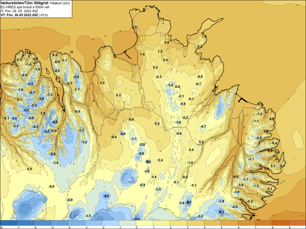Click the -5.3 temperature label on map
Viewport: 306px width, 229px height.
click(148, 162)
